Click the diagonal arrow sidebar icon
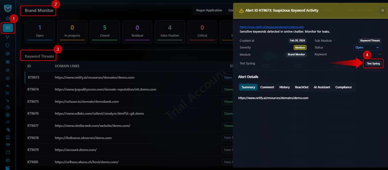This screenshot has width=388, height=170. pyautogui.click(x=8, y=100)
